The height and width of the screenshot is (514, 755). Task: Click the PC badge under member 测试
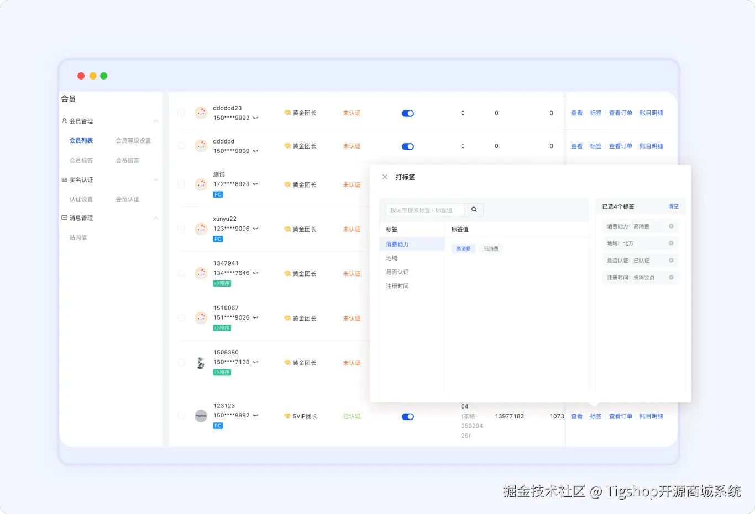[218, 194]
